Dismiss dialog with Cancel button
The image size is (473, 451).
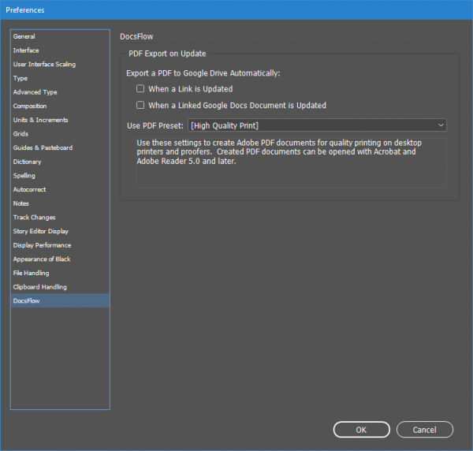[x=424, y=430]
